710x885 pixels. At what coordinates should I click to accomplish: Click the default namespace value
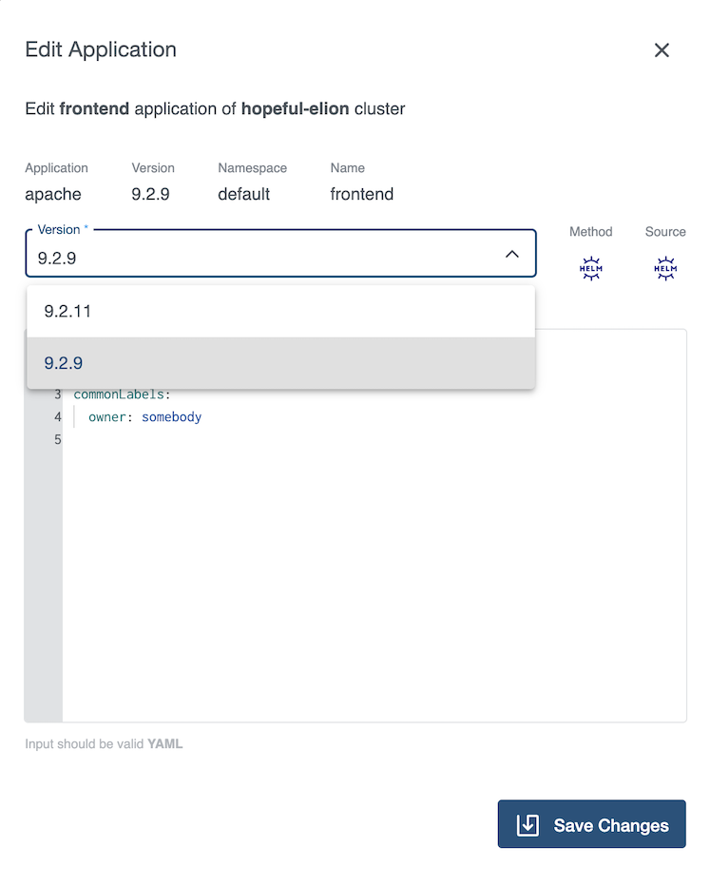[243, 194]
